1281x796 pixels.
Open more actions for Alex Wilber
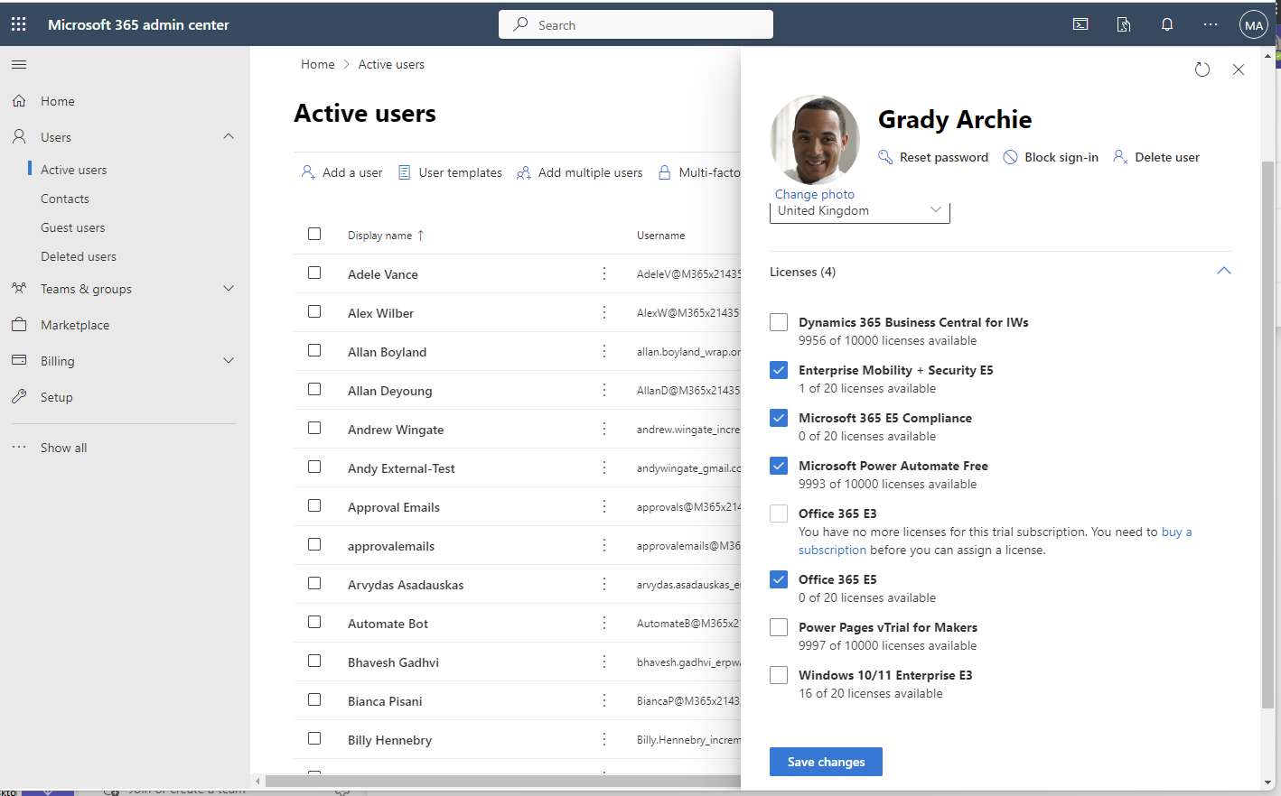pos(604,312)
